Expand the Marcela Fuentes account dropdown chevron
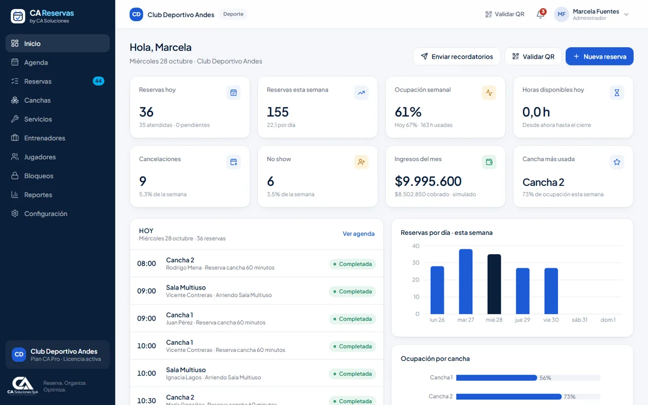Screen dimensions: 648x405 tap(626, 14)
